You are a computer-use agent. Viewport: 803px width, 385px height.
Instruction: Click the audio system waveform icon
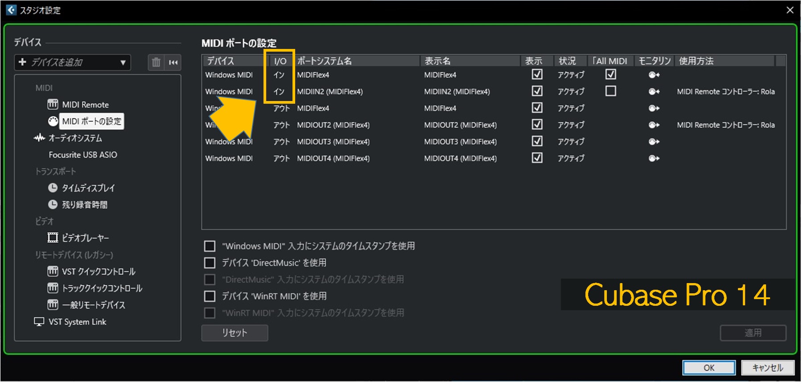point(39,138)
